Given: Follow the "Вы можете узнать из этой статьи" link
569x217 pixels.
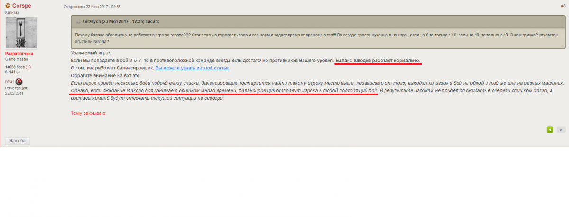Looking at the screenshot, I should [x=193, y=68].
